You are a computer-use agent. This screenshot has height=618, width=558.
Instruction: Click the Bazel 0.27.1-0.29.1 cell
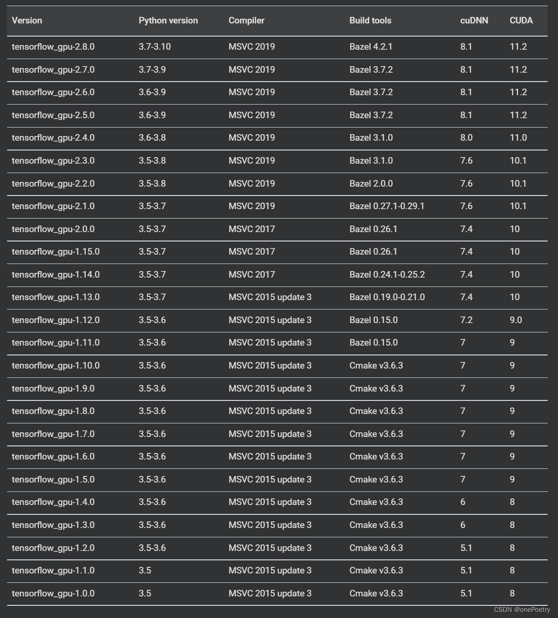pos(387,206)
